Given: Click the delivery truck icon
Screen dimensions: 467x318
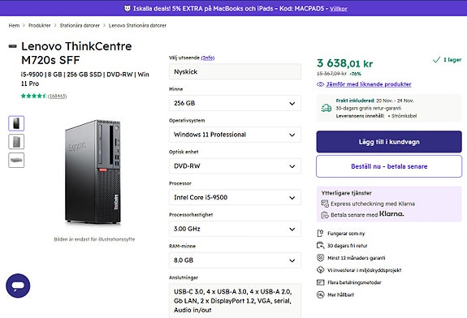Looking at the screenshot, I should (326, 108).
